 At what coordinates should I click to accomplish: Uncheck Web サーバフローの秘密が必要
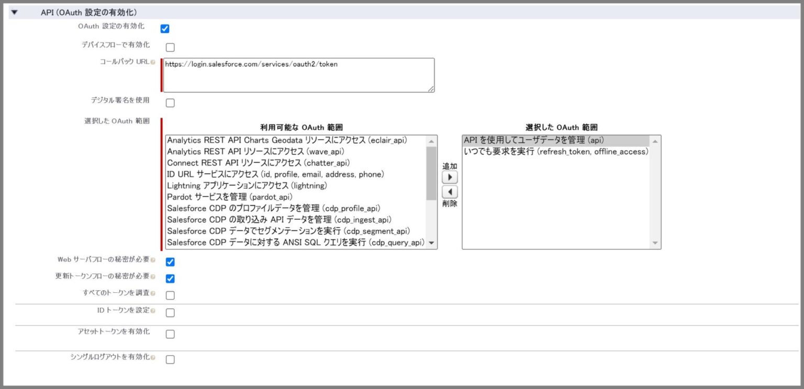170,262
